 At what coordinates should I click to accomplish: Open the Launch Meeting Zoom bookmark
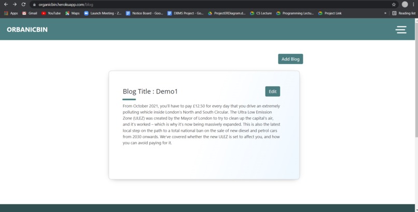pos(103,13)
